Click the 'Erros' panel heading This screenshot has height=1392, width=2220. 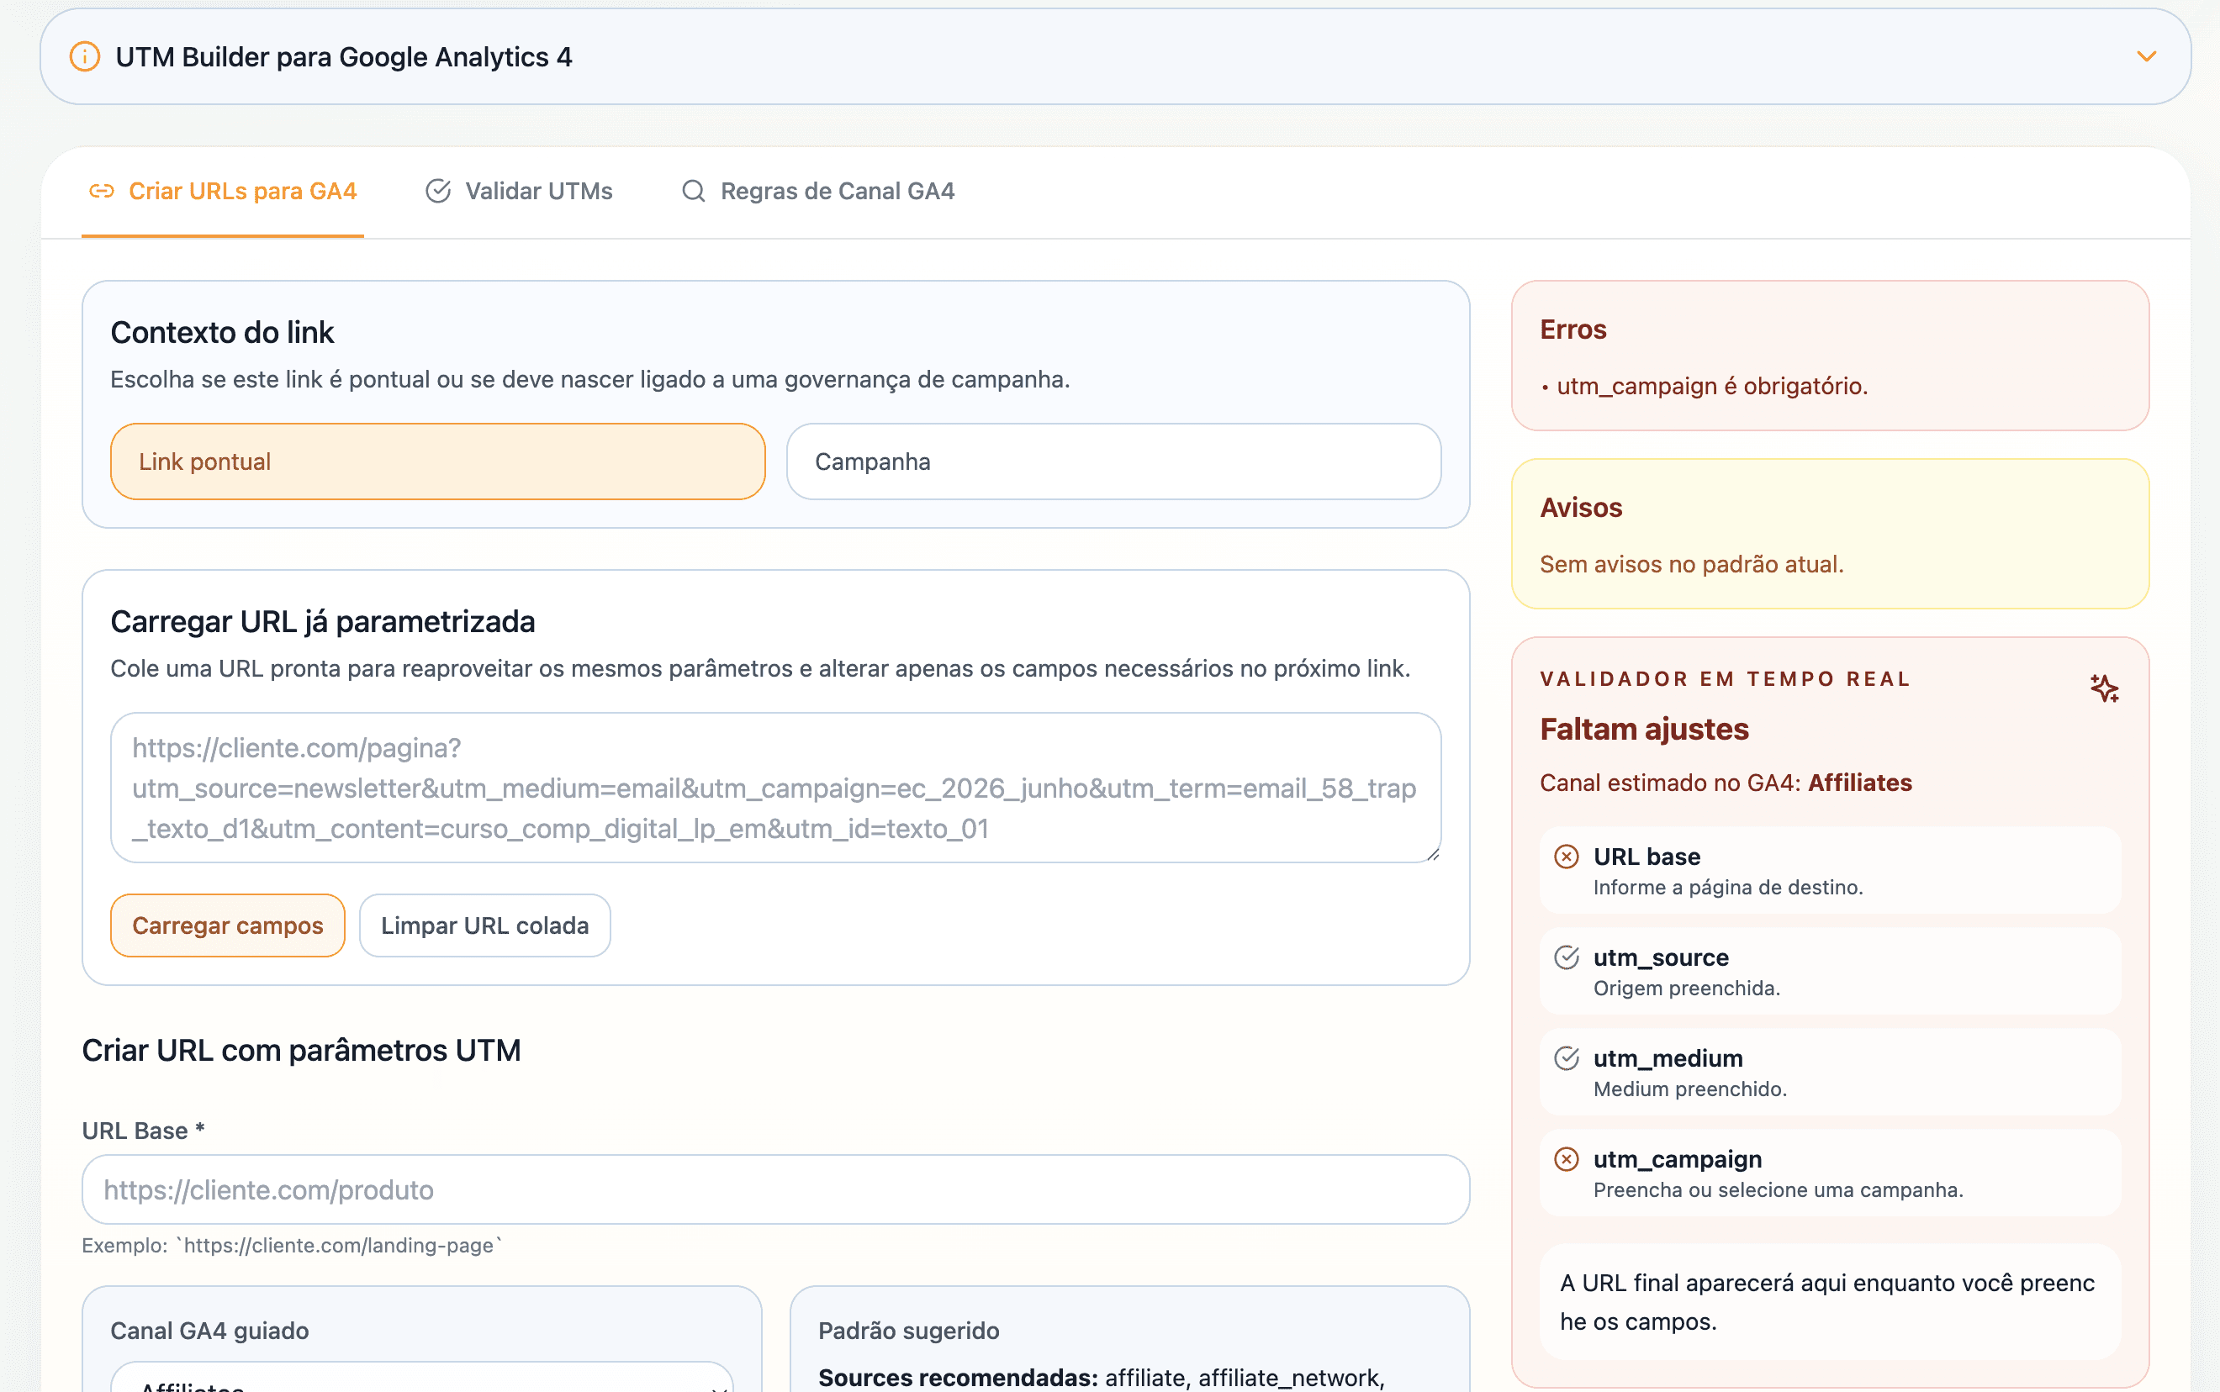coord(1572,330)
